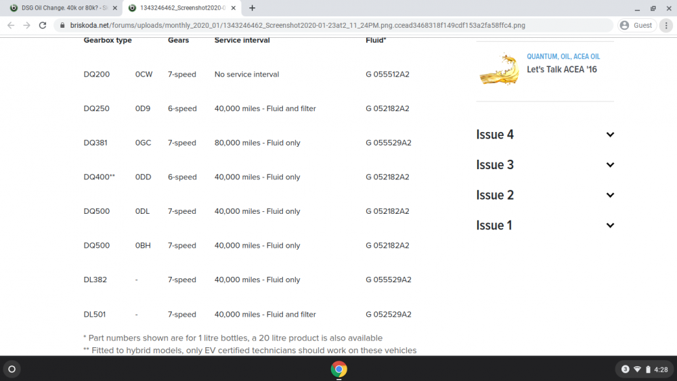Open the Guest profile menu

(x=636, y=26)
